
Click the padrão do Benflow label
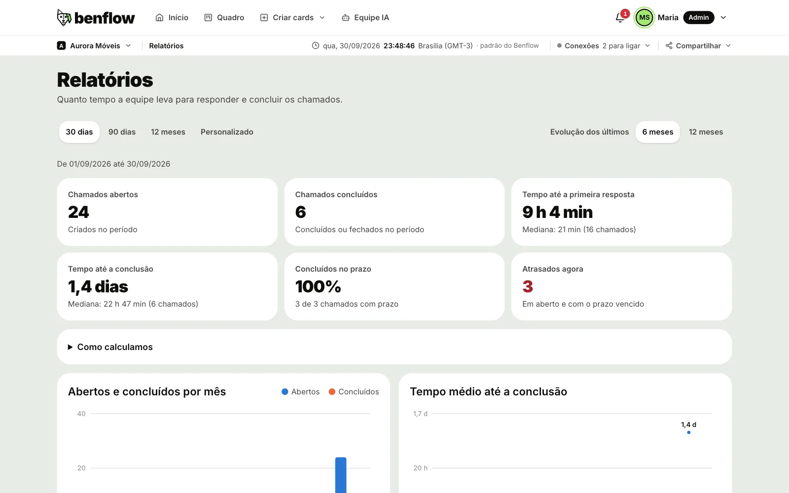pos(509,46)
